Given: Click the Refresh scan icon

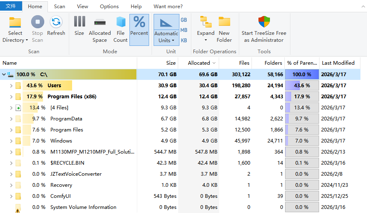Looking at the screenshot, I should point(56,23).
